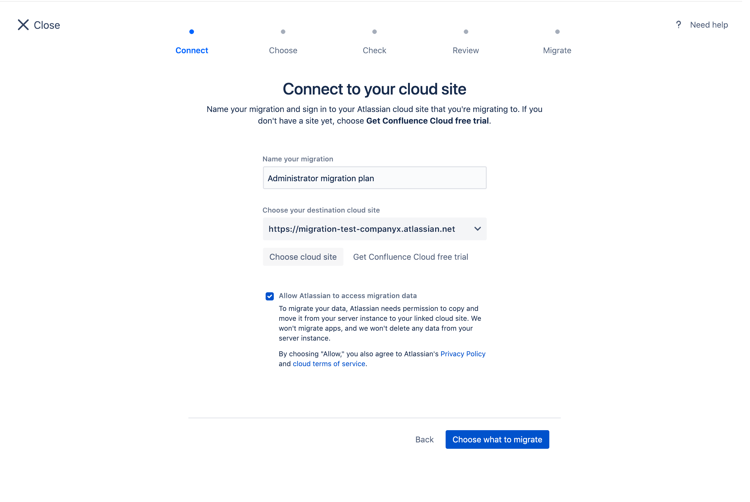Click the Choose cloud site button

click(x=303, y=257)
